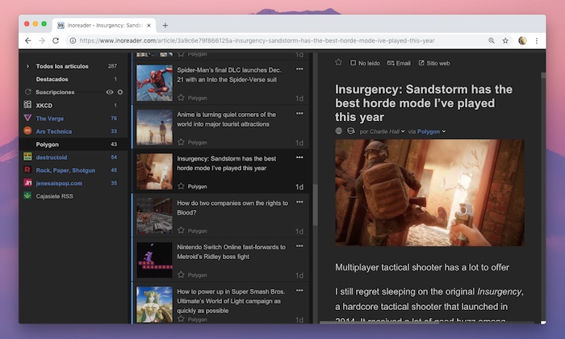Viewport: 565px width, 339px height.
Task: Select the Suscripciones header label
Action: pyautogui.click(x=55, y=92)
